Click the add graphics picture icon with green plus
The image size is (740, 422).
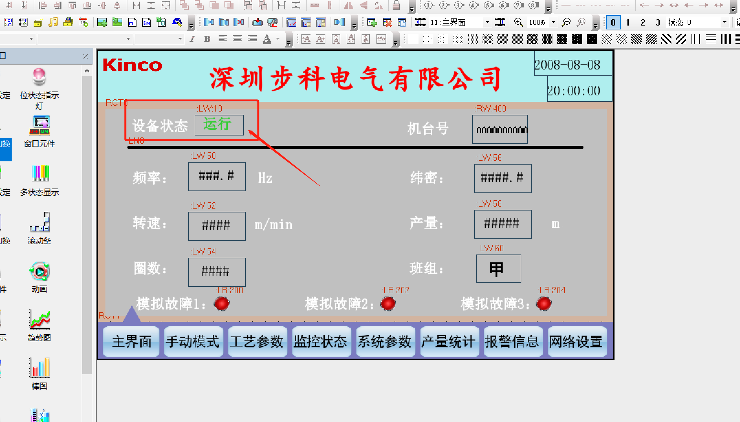pos(102,22)
